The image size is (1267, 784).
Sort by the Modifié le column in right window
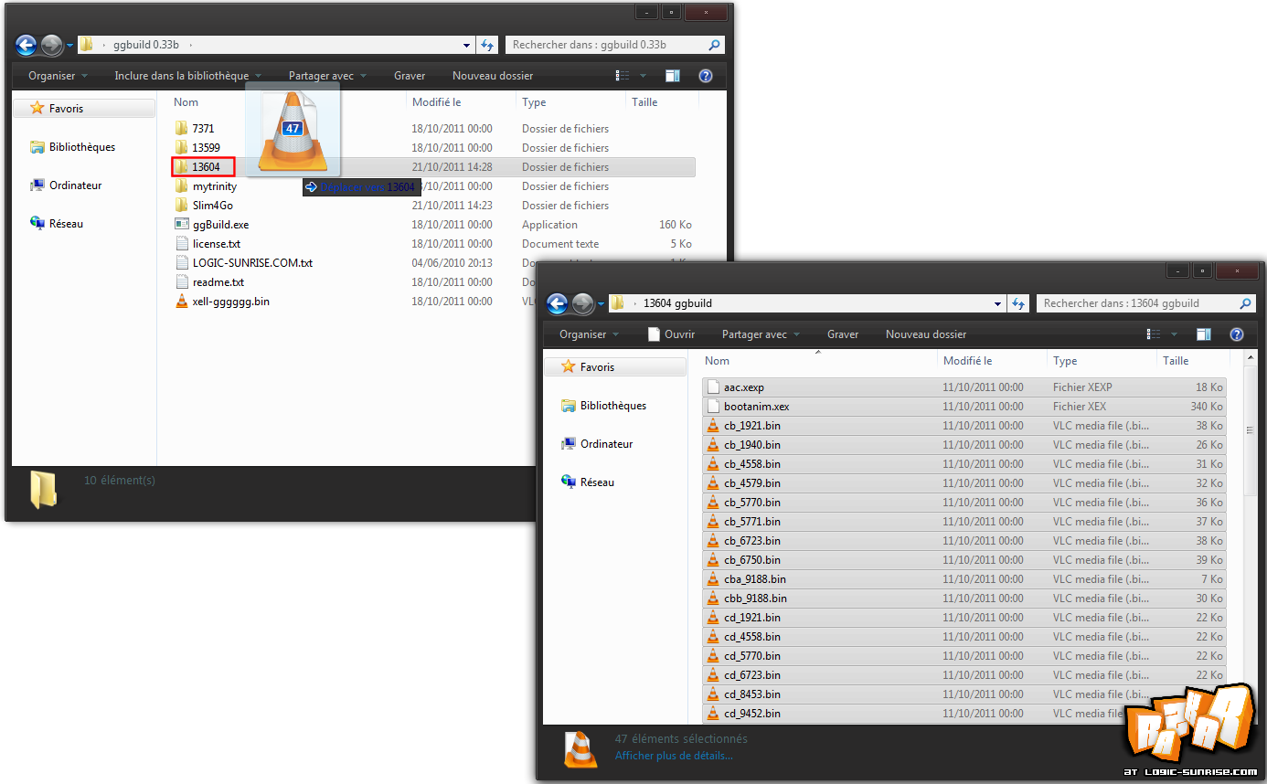[967, 361]
